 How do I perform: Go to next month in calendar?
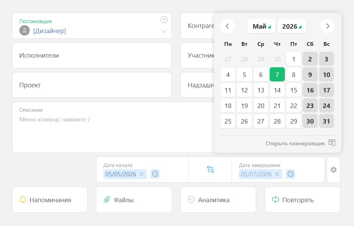pyautogui.click(x=327, y=26)
